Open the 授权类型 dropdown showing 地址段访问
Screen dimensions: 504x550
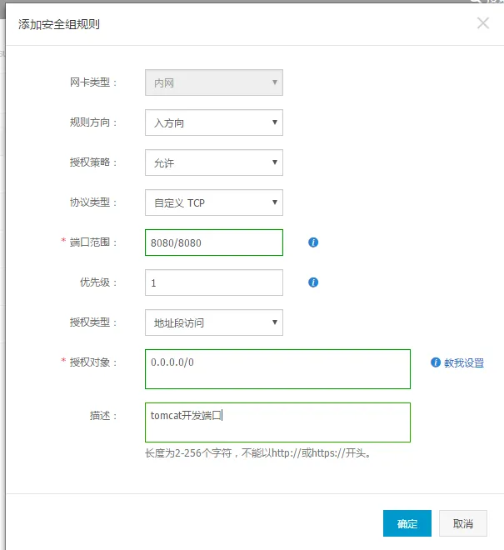point(214,322)
